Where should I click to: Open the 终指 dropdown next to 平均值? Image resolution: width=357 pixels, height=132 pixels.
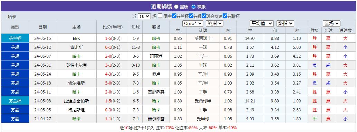285,23
